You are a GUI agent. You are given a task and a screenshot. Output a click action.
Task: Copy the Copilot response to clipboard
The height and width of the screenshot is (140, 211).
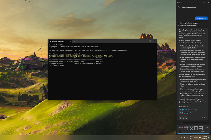[x=187, y=118]
